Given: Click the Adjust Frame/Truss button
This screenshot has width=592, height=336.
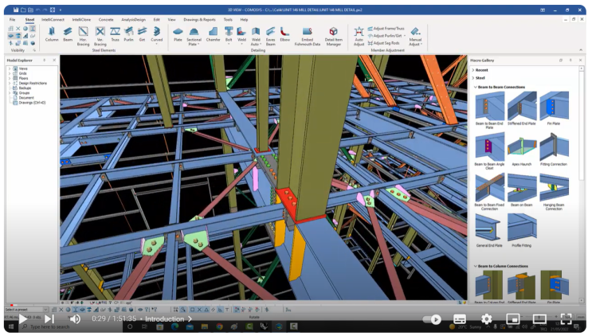Looking at the screenshot, I should 387,29.
